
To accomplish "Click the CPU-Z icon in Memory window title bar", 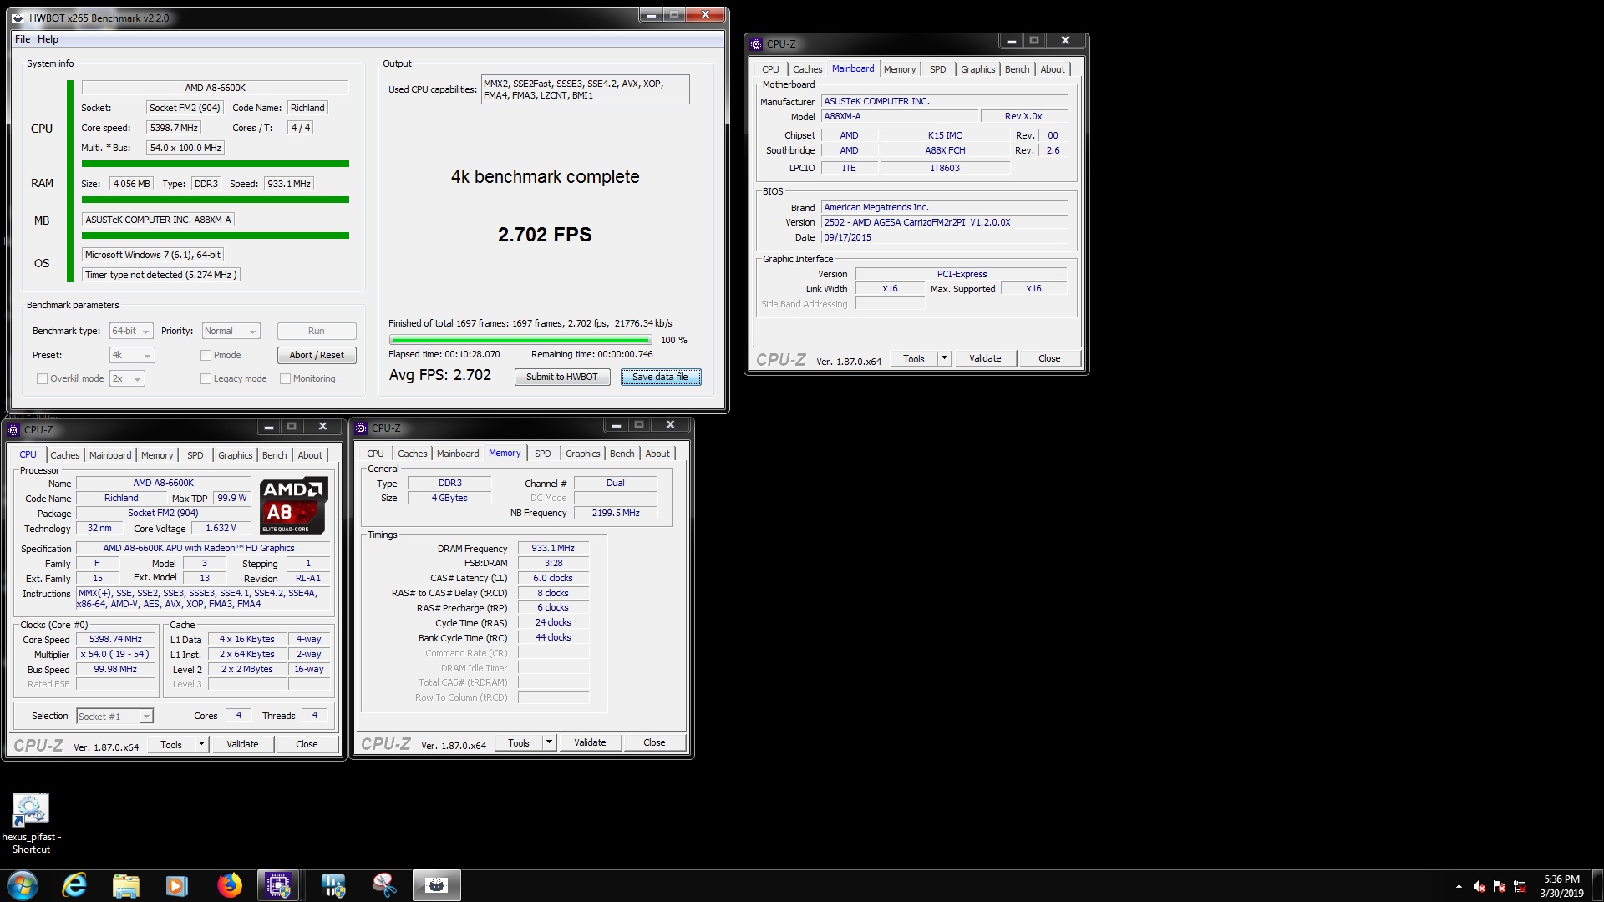I will 361,428.
